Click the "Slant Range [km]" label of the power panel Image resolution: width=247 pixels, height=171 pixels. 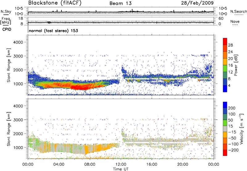coord(9,65)
